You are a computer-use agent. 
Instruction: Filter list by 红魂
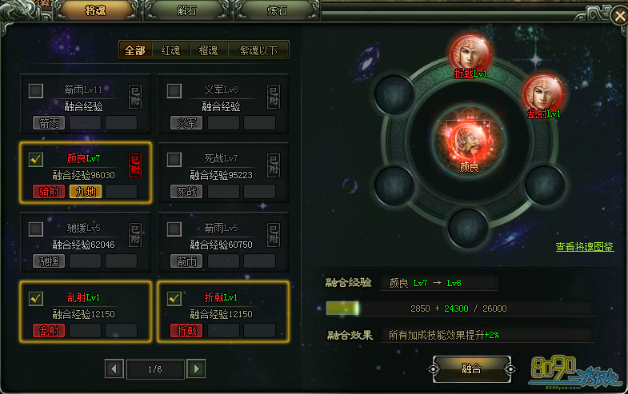pyautogui.click(x=170, y=50)
